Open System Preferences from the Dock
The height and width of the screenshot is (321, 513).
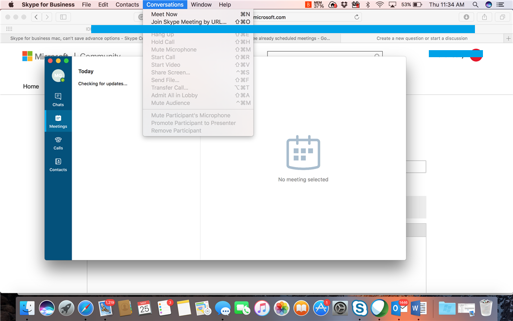point(340,308)
